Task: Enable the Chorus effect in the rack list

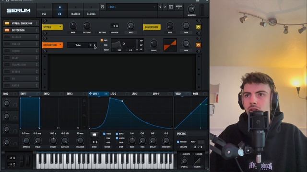Action: pos(7,51)
